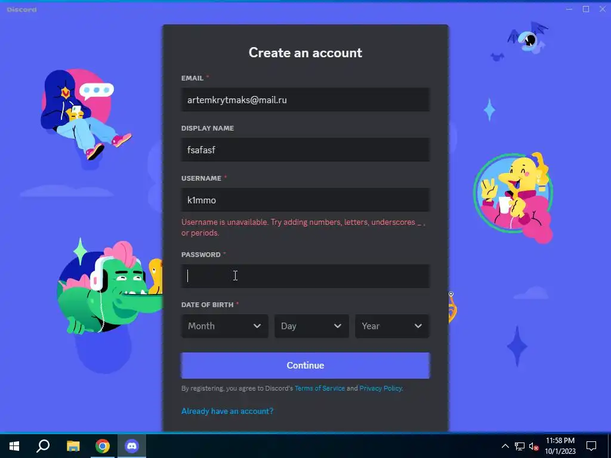
Task: Close the Discord window
Action: [603, 9]
